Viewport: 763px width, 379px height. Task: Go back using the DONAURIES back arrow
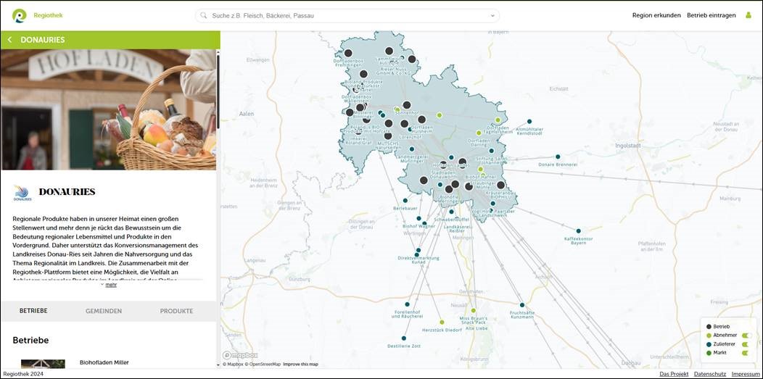9,40
